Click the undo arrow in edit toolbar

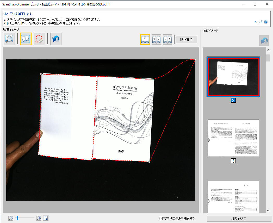[56, 39]
